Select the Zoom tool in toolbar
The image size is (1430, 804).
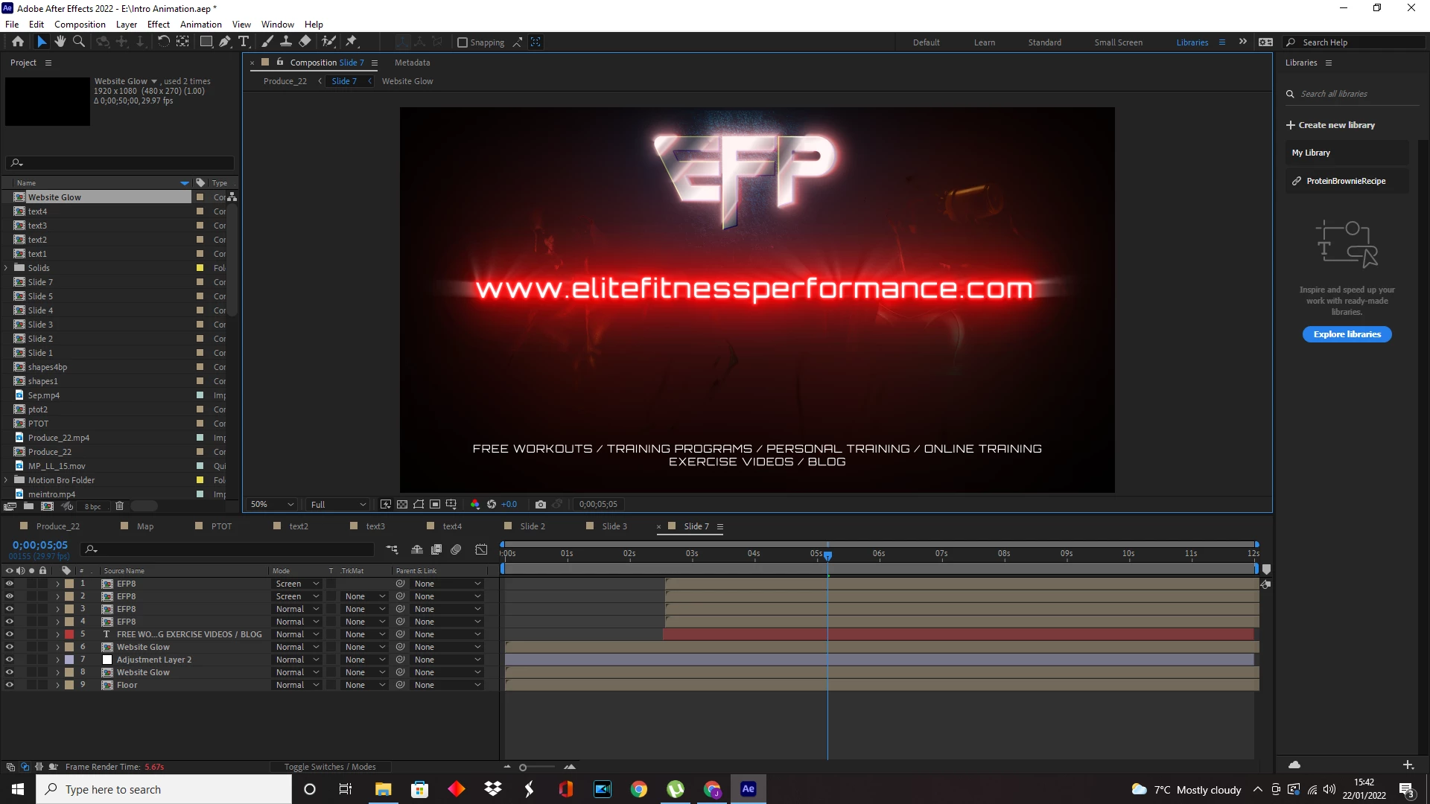(78, 42)
